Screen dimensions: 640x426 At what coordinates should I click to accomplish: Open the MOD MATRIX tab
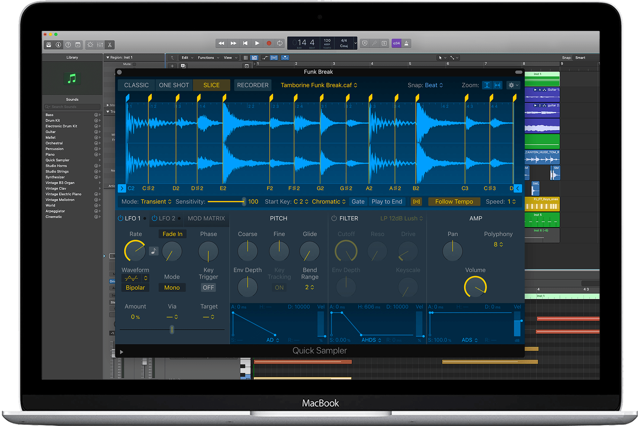point(206,218)
